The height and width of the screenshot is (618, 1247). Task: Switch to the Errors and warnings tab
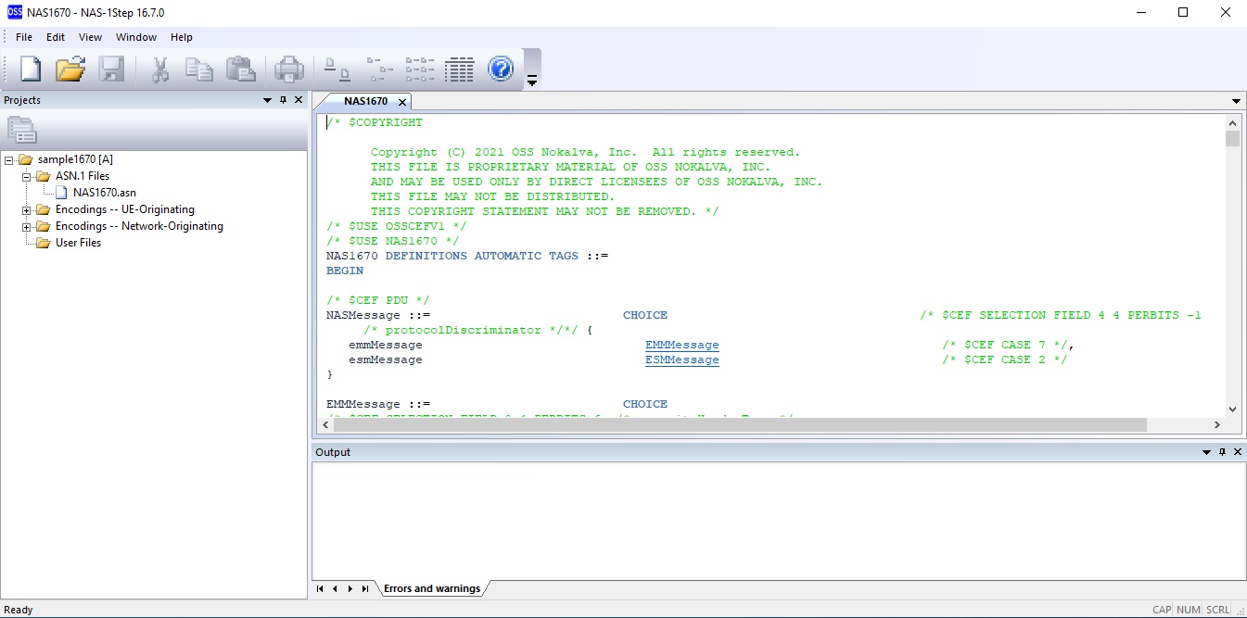point(432,587)
